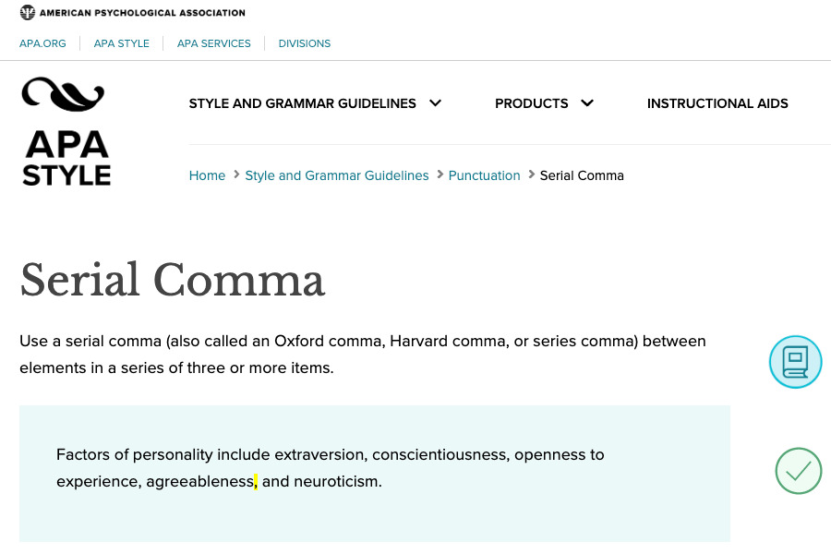Click the APA Style logo
Screen dimensions: 831x554
pyautogui.click(x=66, y=129)
